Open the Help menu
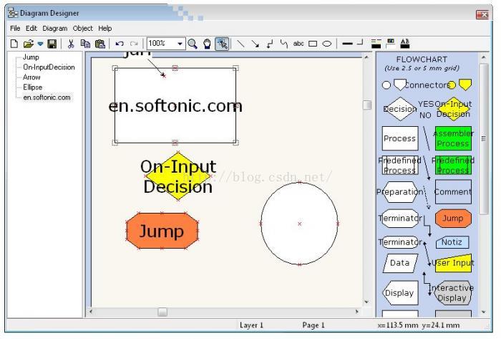The image size is (501, 339). tap(104, 29)
